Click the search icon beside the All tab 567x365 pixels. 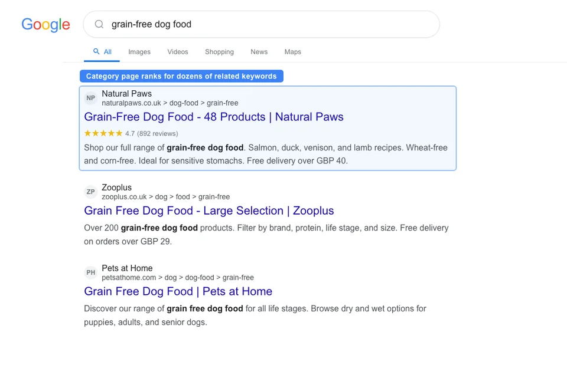click(94, 51)
